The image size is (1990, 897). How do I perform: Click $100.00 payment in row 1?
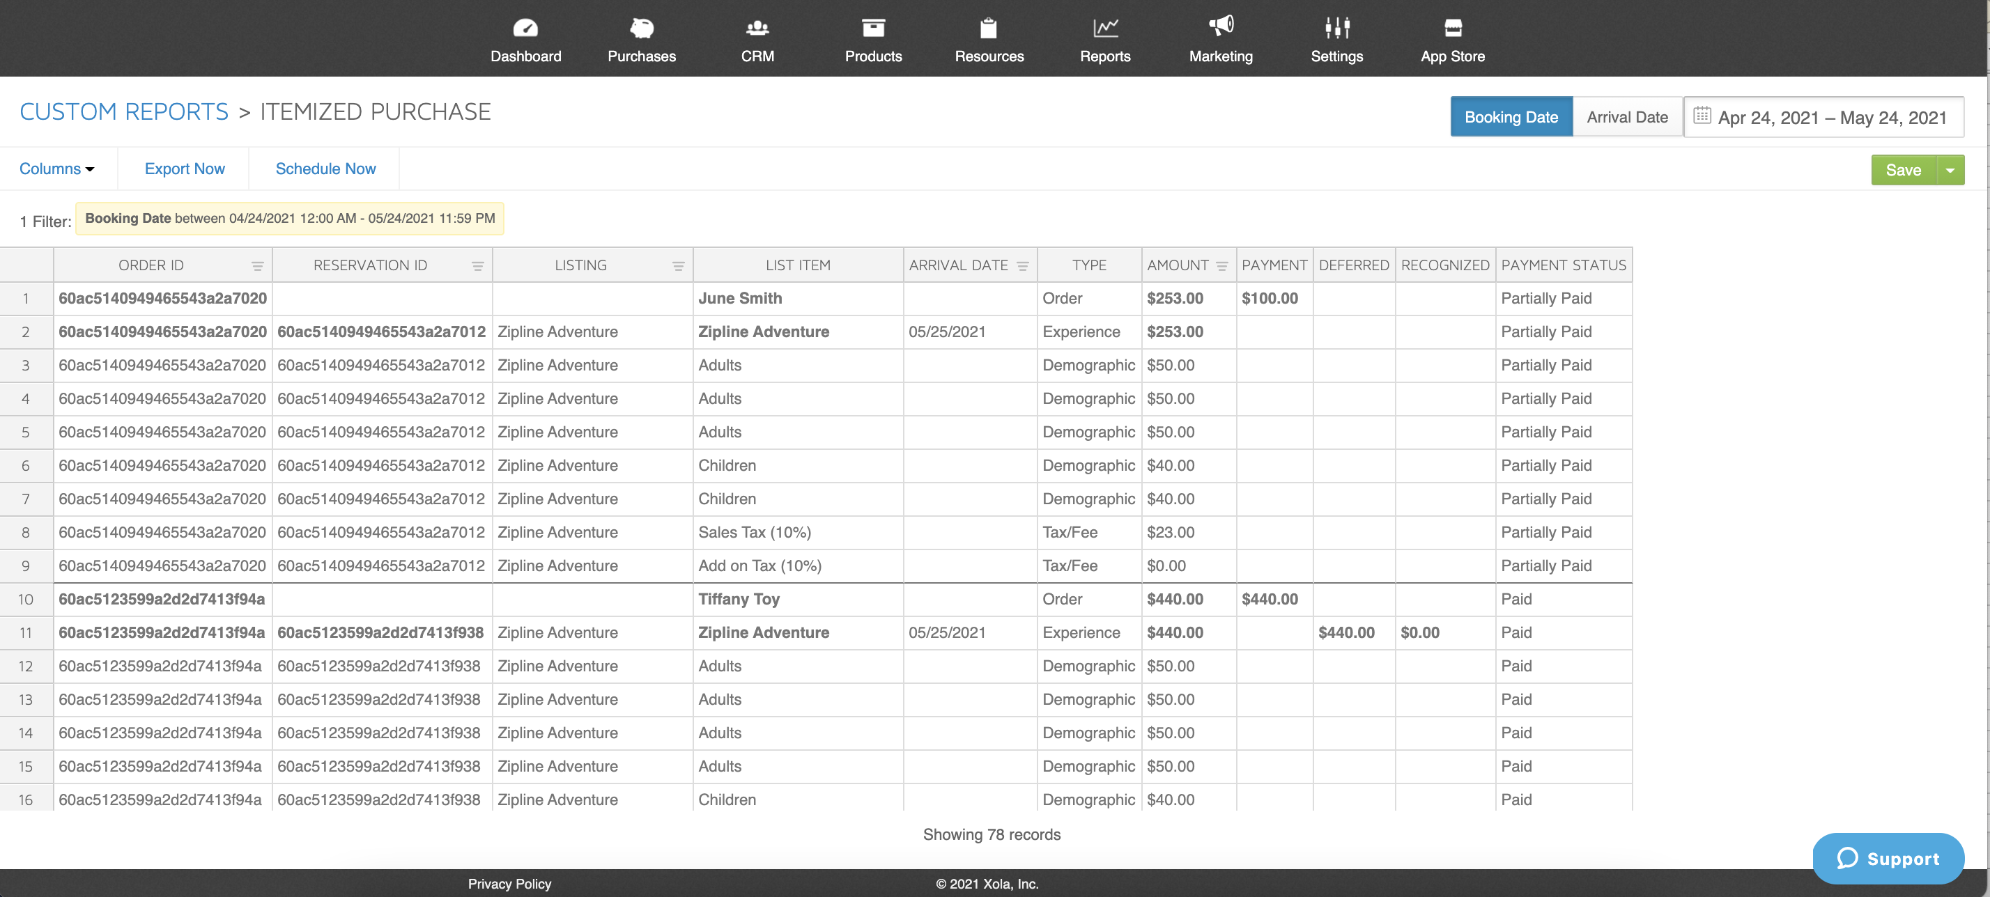pos(1270,299)
